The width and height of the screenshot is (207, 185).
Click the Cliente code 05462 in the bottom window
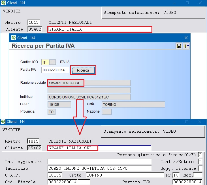pos(35,148)
